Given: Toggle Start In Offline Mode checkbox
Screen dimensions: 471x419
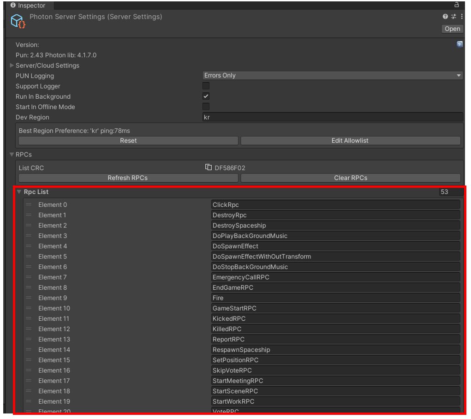Looking at the screenshot, I should pos(206,107).
